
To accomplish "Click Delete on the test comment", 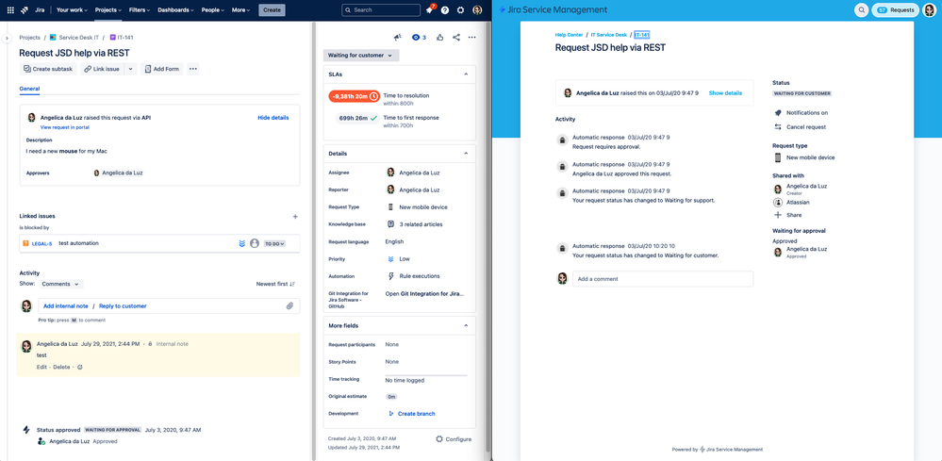I will 61,367.
